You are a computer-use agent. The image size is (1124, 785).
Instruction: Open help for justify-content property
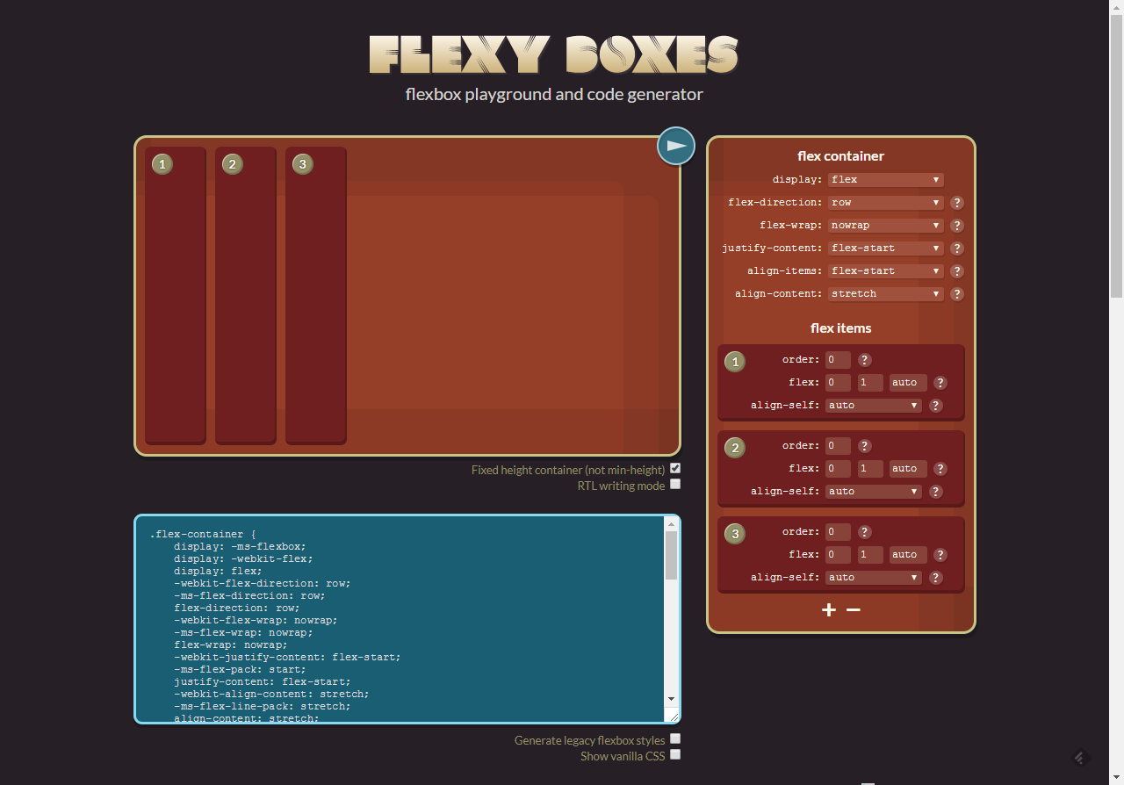point(957,248)
